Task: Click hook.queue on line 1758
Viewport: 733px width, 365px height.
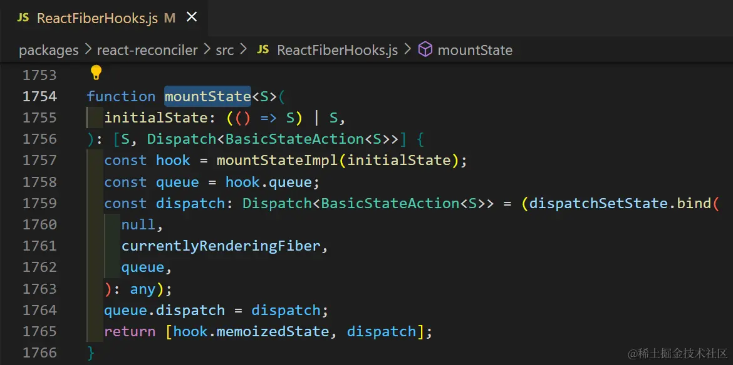Action: pos(268,182)
